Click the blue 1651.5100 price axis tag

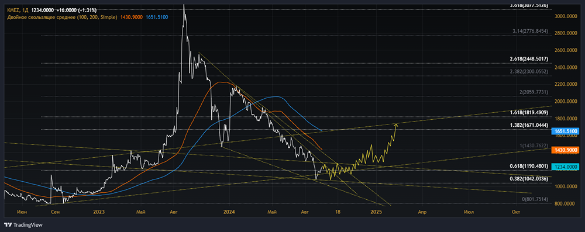(x=566, y=131)
